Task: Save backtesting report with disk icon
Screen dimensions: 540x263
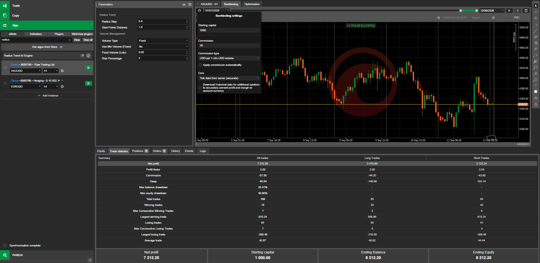Action: 526,10
